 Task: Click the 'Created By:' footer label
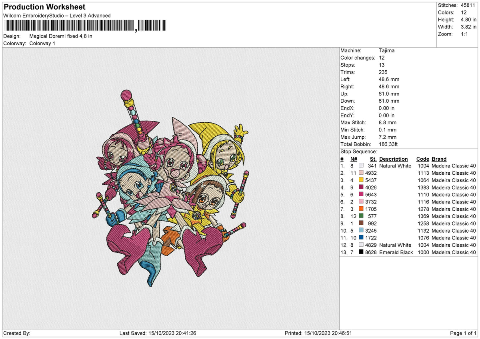(x=16, y=333)
